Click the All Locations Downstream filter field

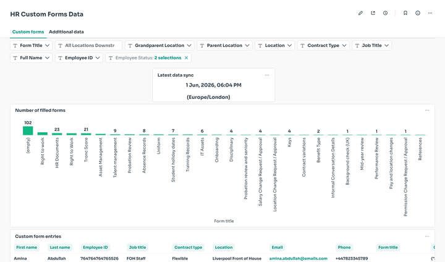[89, 45]
